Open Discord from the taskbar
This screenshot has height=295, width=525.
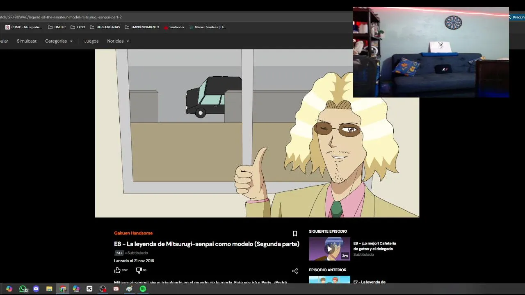(x=36, y=289)
